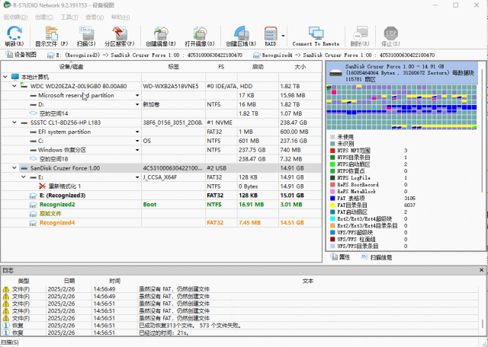488x347 pixels.
Task: Sort by 大小 column header
Action: (x=300, y=66)
